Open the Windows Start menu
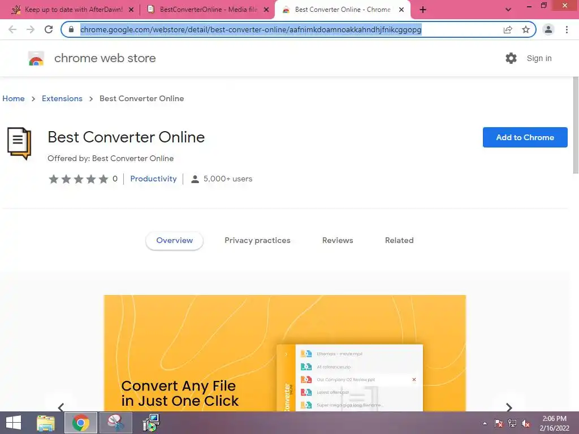The width and height of the screenshot is (579, 434). [14, 423]
